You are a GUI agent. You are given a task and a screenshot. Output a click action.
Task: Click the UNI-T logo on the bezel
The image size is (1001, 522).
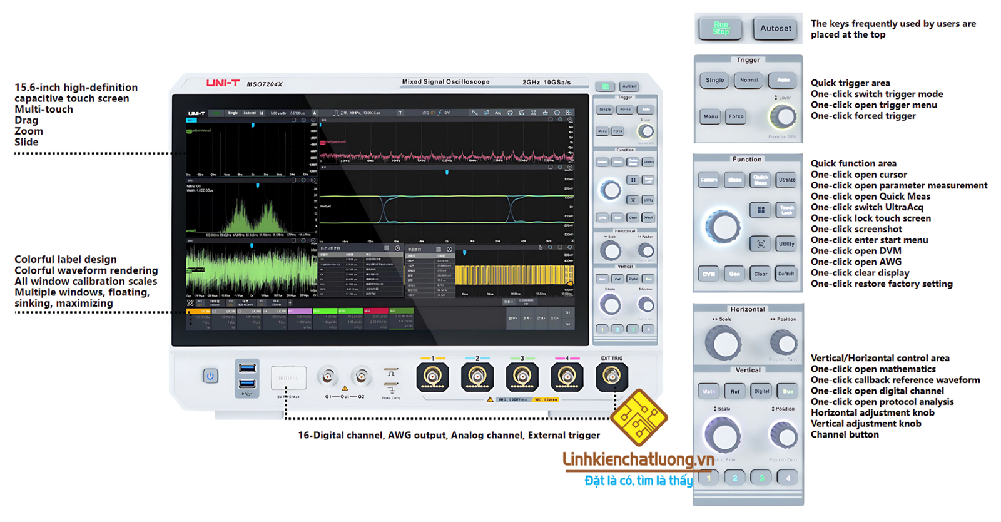click(x=223, y=83)
